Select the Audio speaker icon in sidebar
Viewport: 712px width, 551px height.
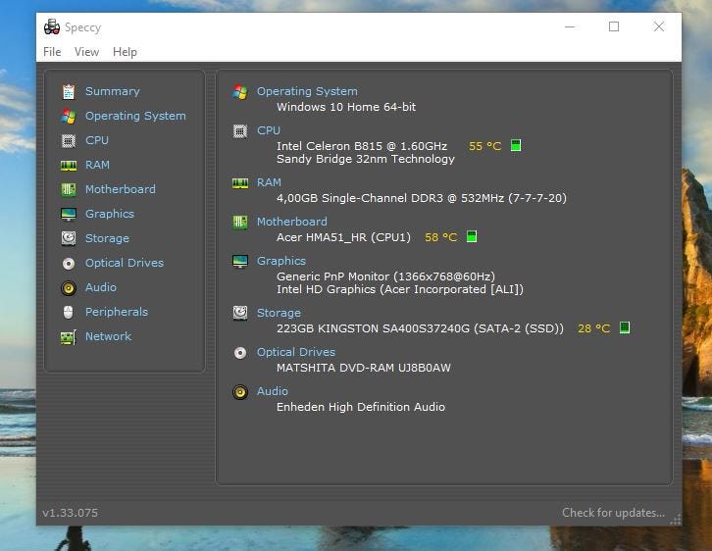[68, 287]
